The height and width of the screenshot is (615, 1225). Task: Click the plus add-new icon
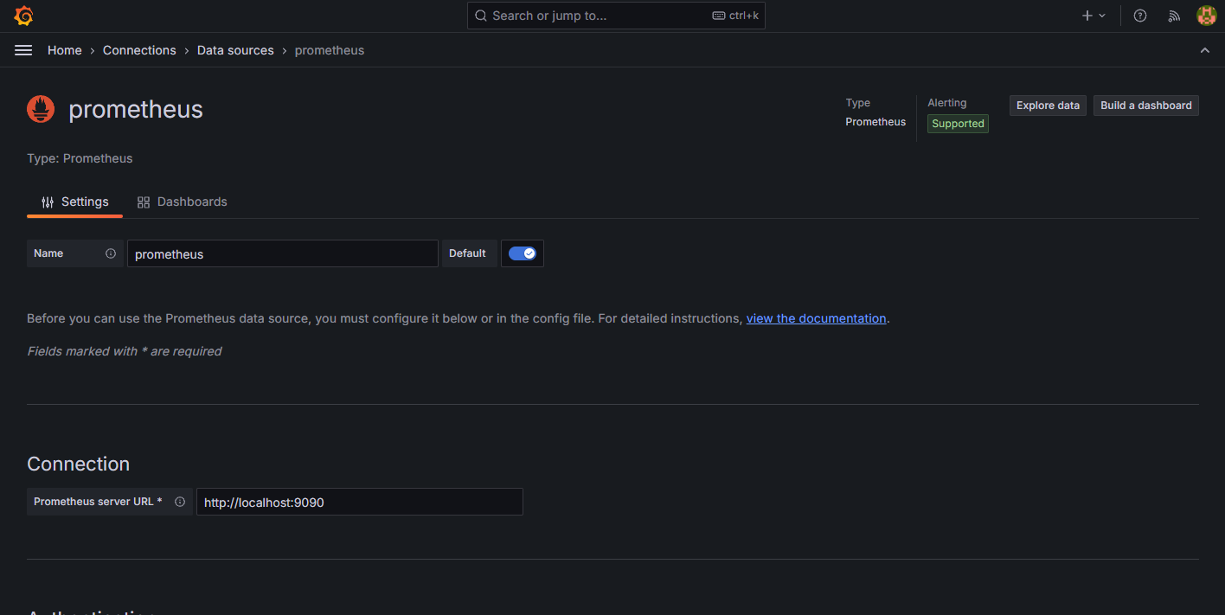[1087, 16]
